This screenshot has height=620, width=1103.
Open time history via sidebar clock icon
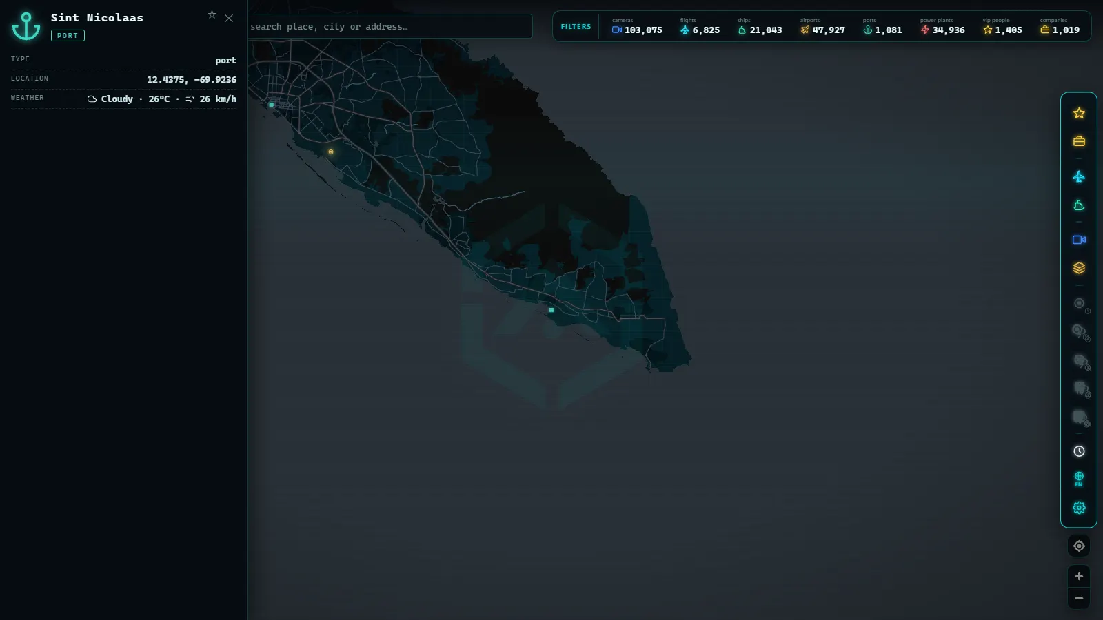pyautogui.click(x=1079, y=451)
